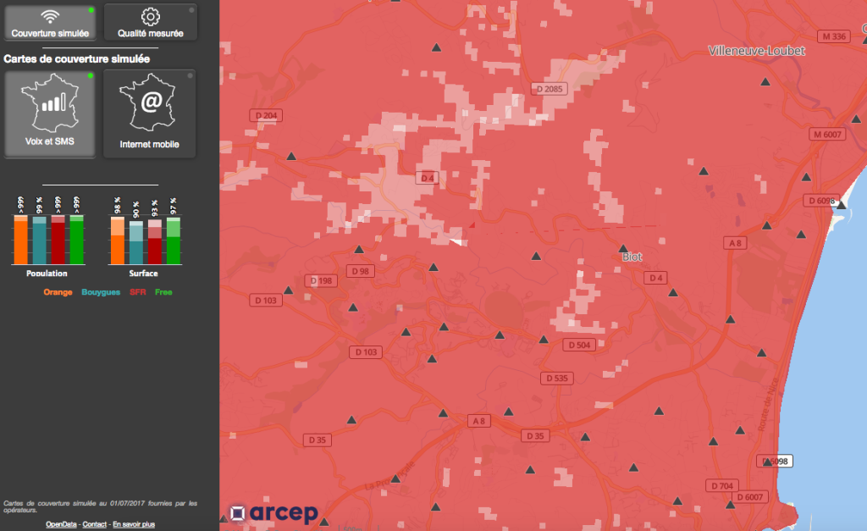Select the SFR operator label
The width and height of the screenshot is (867, 531).
tap(138, 292)
